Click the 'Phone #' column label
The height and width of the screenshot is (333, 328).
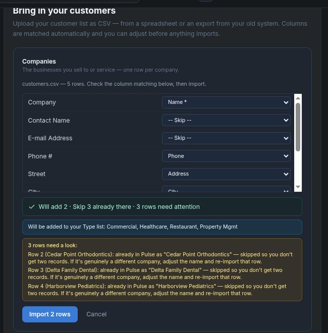[x=40, y=156]
